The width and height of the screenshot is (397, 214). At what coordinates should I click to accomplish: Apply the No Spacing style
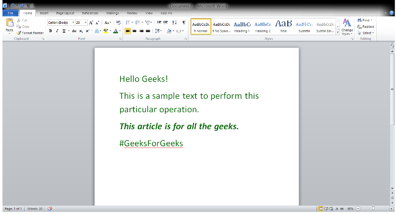click(221, 27)
